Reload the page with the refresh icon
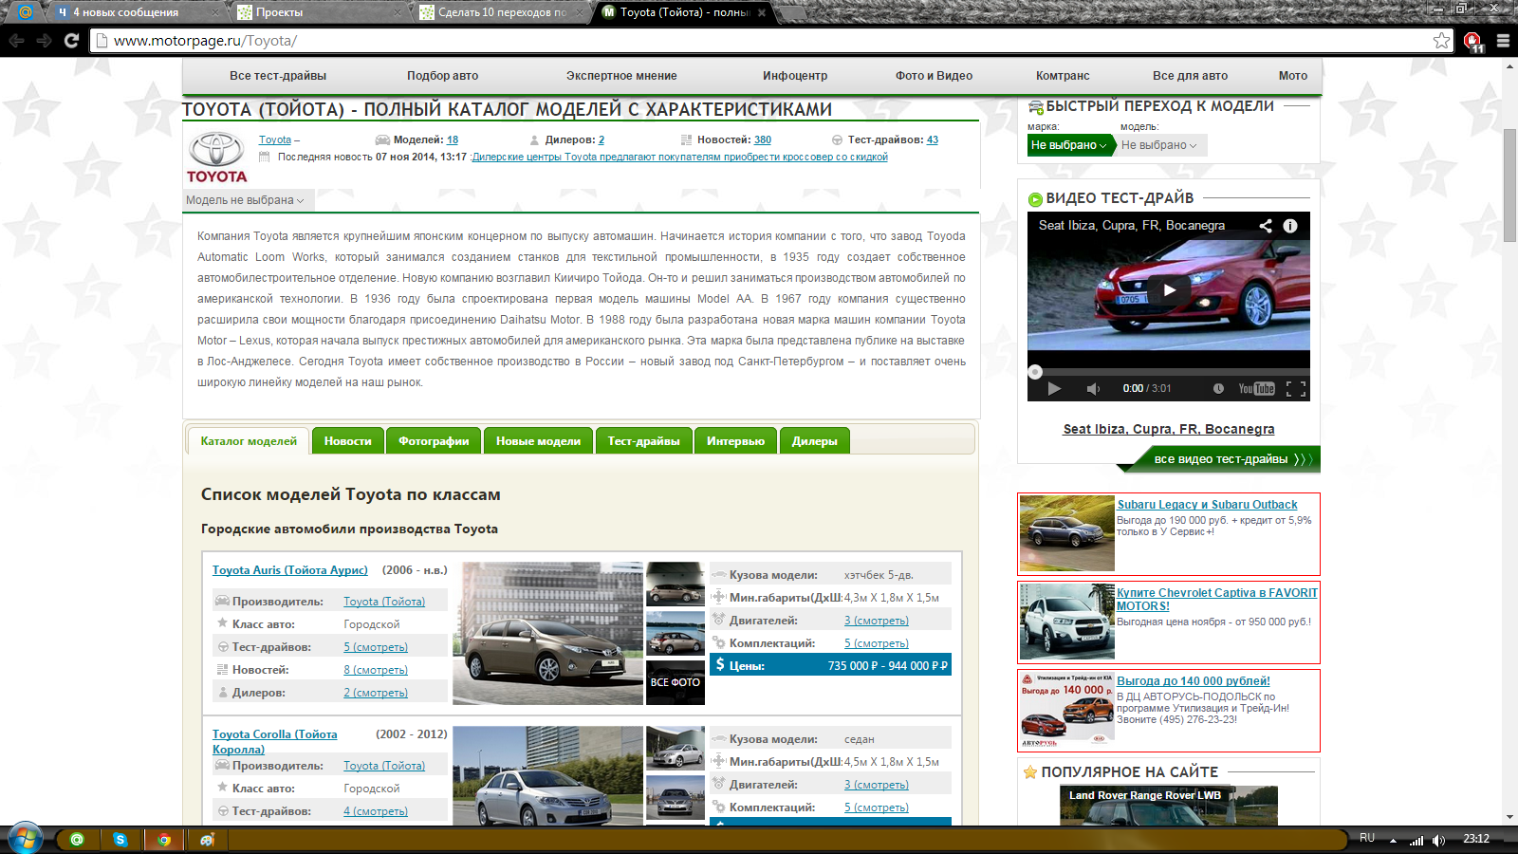This screenshot has height=854, width=1518. pyautogui.click(x=71, y=41)
